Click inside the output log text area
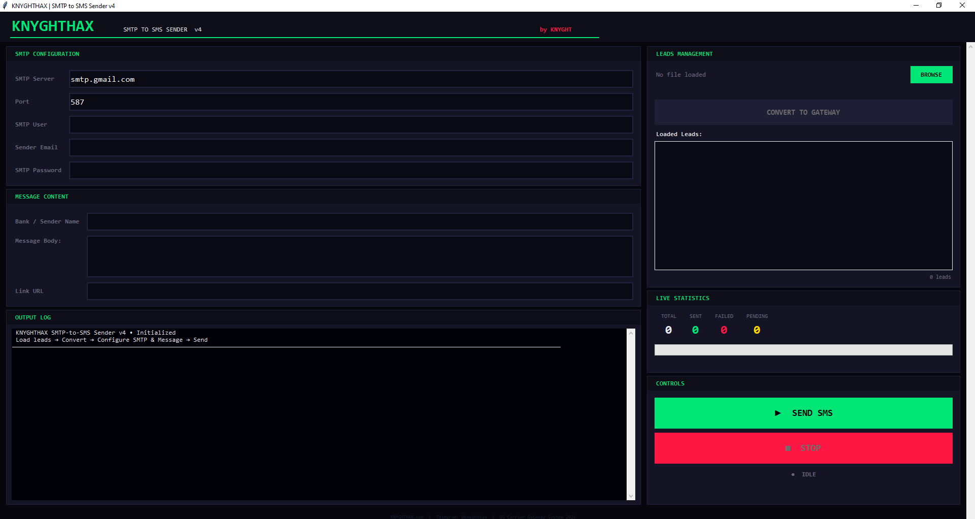 319,414
